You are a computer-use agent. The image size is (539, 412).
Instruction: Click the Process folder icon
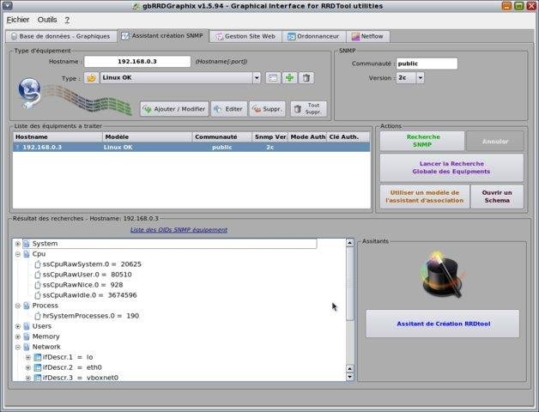[x=27, y=306]
